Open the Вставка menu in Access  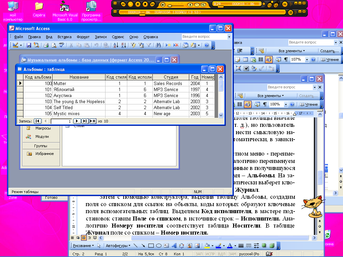pos(65,37)
